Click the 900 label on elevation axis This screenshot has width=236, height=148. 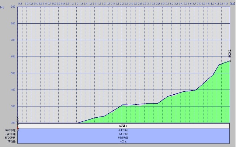[13, 7]
